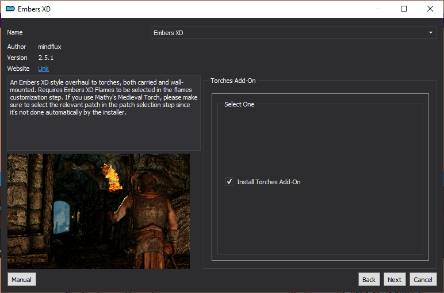The width and height of the screenshot is (444, 293).
Task: Click Next to continue installation
Action: [x=395, y=280]
